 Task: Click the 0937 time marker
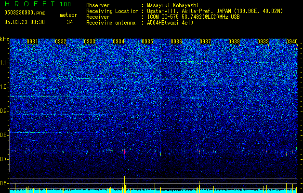coord(205,41)
